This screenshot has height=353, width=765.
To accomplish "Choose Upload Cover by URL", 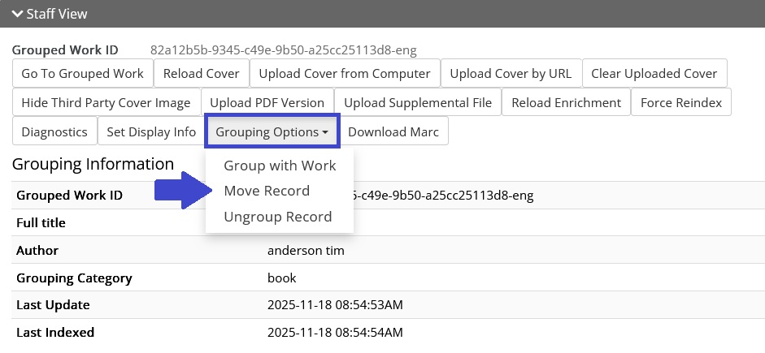I will [x=511, y=74].
